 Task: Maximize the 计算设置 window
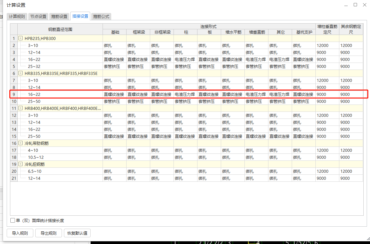355,5
